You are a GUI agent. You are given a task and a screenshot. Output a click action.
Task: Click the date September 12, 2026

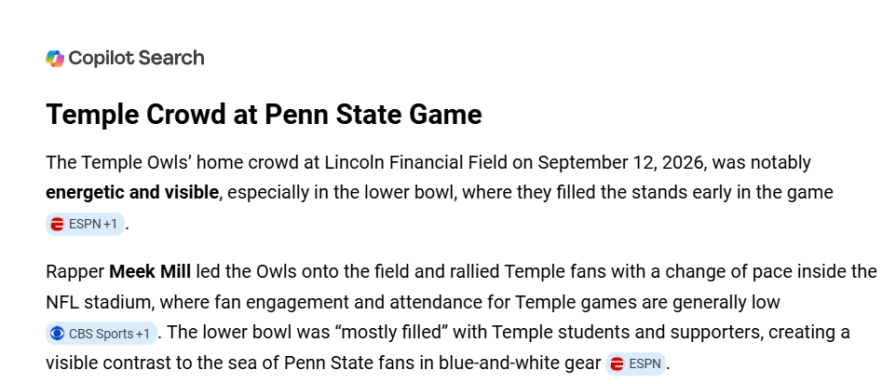pos(621,162)
